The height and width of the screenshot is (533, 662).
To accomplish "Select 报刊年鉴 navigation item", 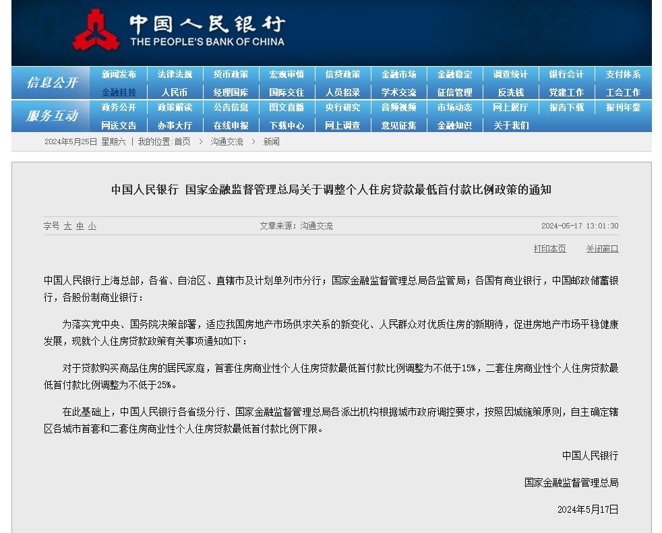I will [623, 107].
